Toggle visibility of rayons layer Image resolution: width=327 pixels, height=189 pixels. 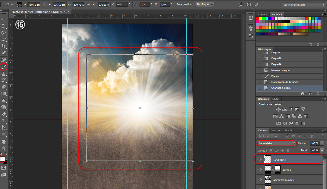[x=260, y=170]
